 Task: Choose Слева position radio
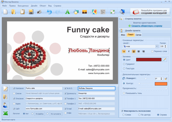click(x=123, y=115)
